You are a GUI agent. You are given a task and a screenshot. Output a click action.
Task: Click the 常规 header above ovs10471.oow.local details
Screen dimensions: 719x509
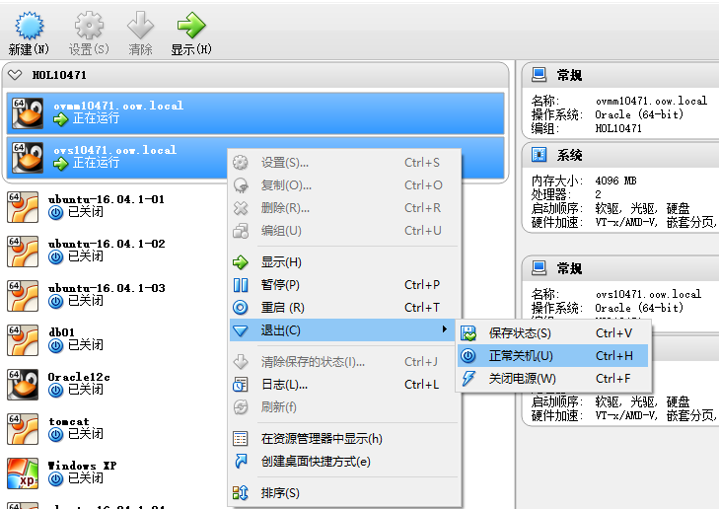pyautogui.click(x=569, y=267)
